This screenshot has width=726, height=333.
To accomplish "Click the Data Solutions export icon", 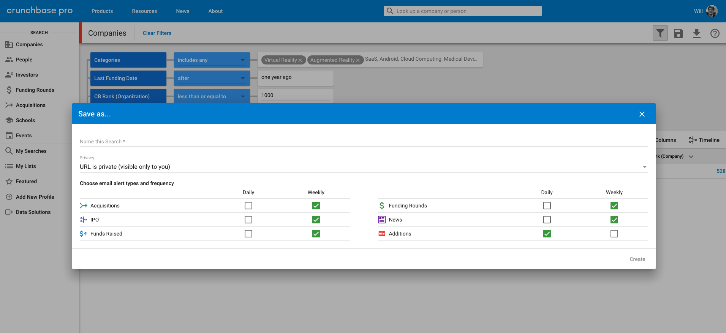I will pyautogui.click(x=9, y=212).
